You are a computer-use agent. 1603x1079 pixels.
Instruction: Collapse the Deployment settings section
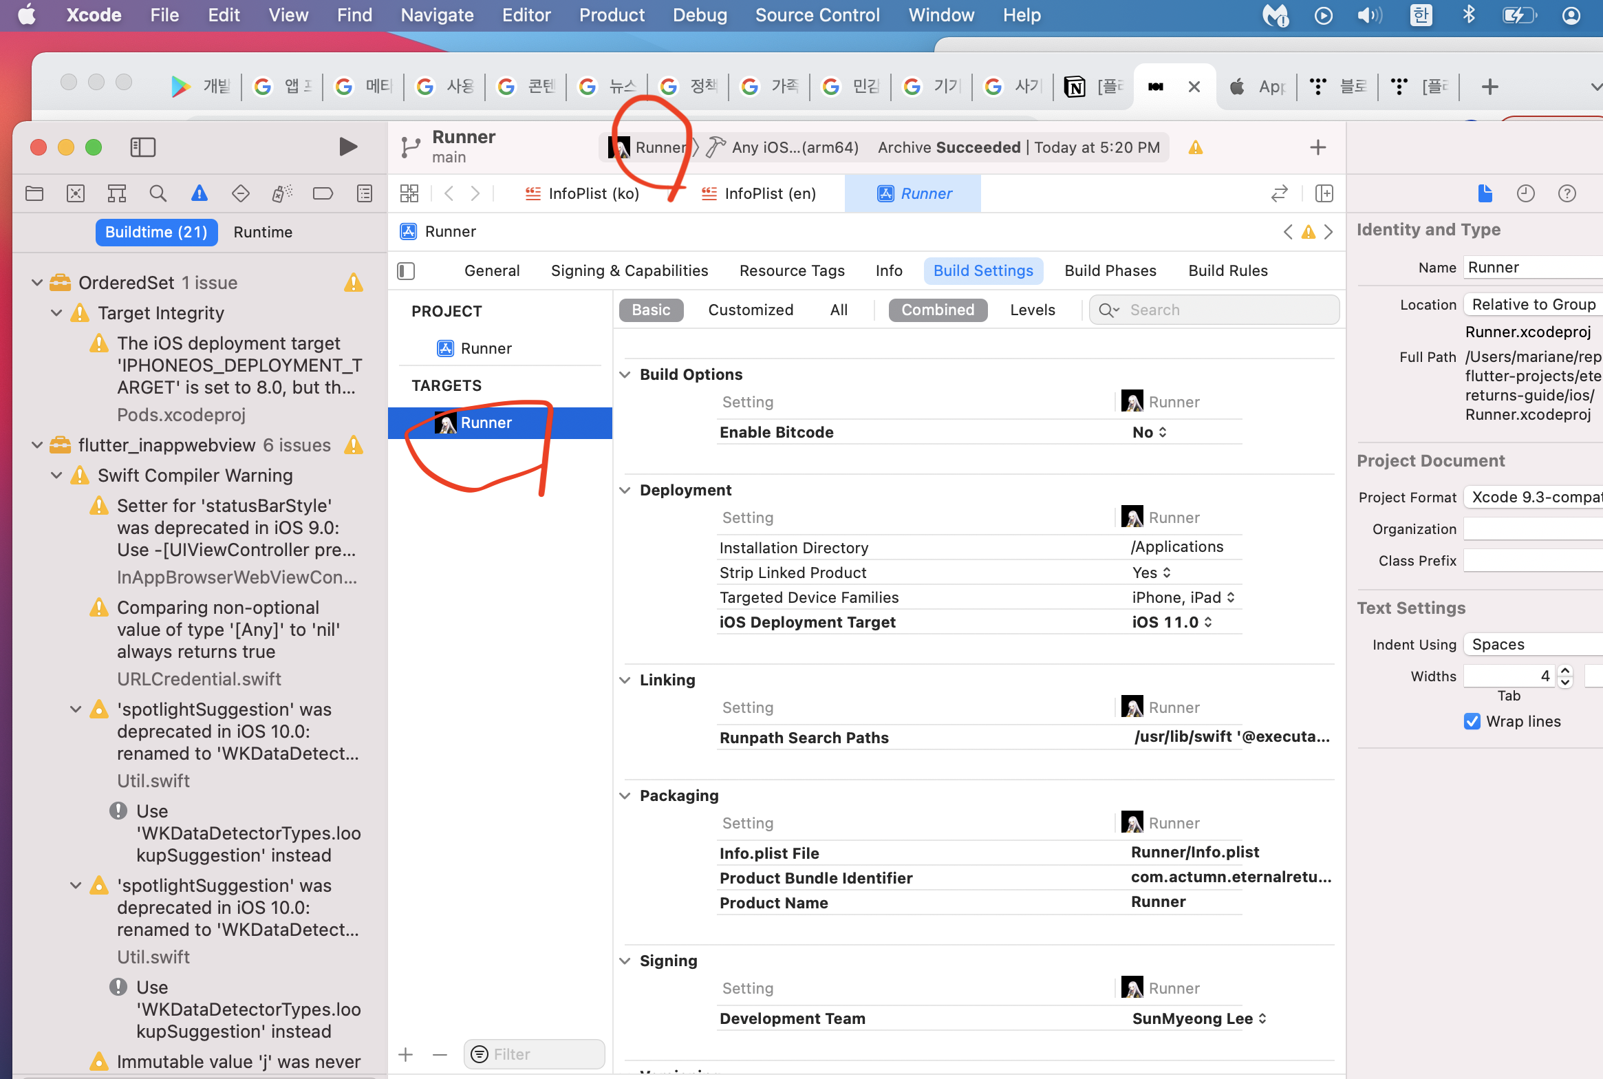(x=625, y=490)
